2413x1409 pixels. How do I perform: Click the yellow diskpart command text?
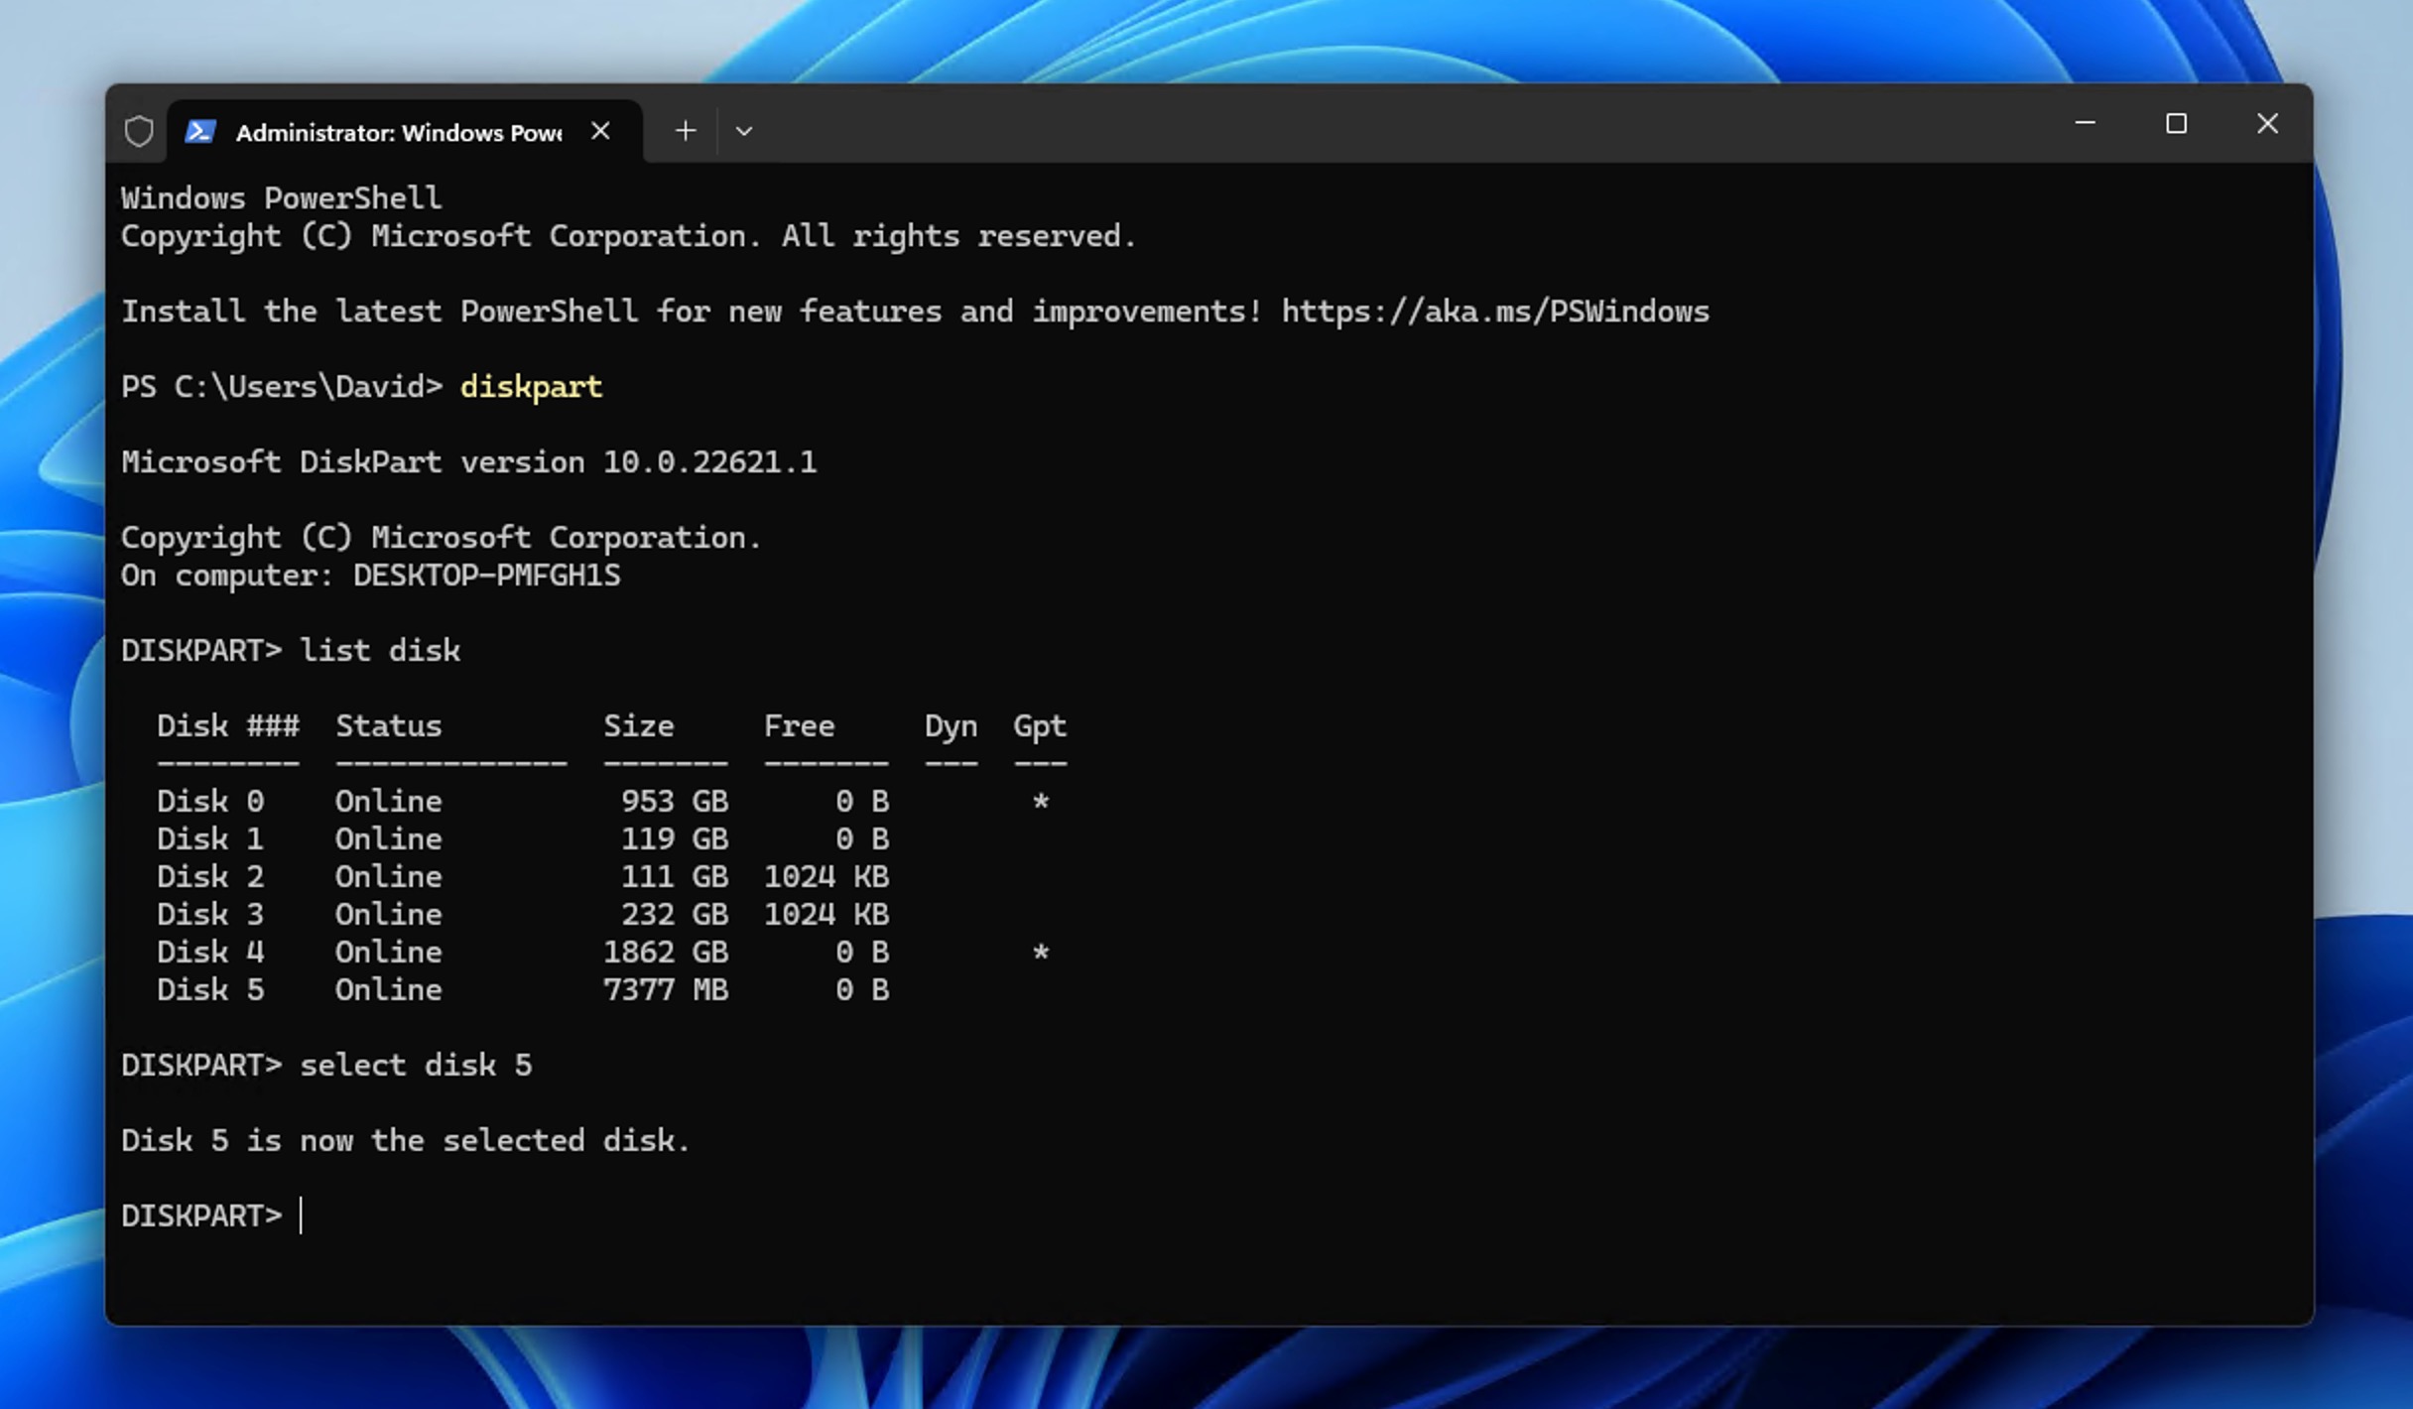click(x=532, y=386)
